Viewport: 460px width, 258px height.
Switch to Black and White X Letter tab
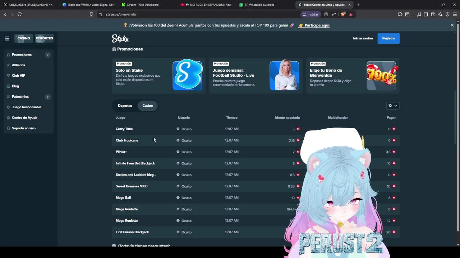click(x=89, y=5)
